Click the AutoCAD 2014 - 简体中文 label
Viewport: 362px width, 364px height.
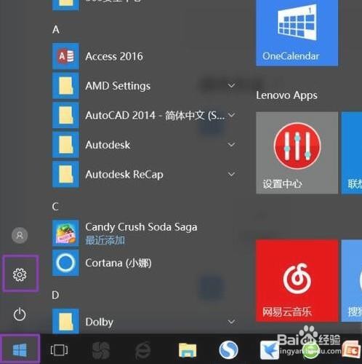[x=155, y=116]
